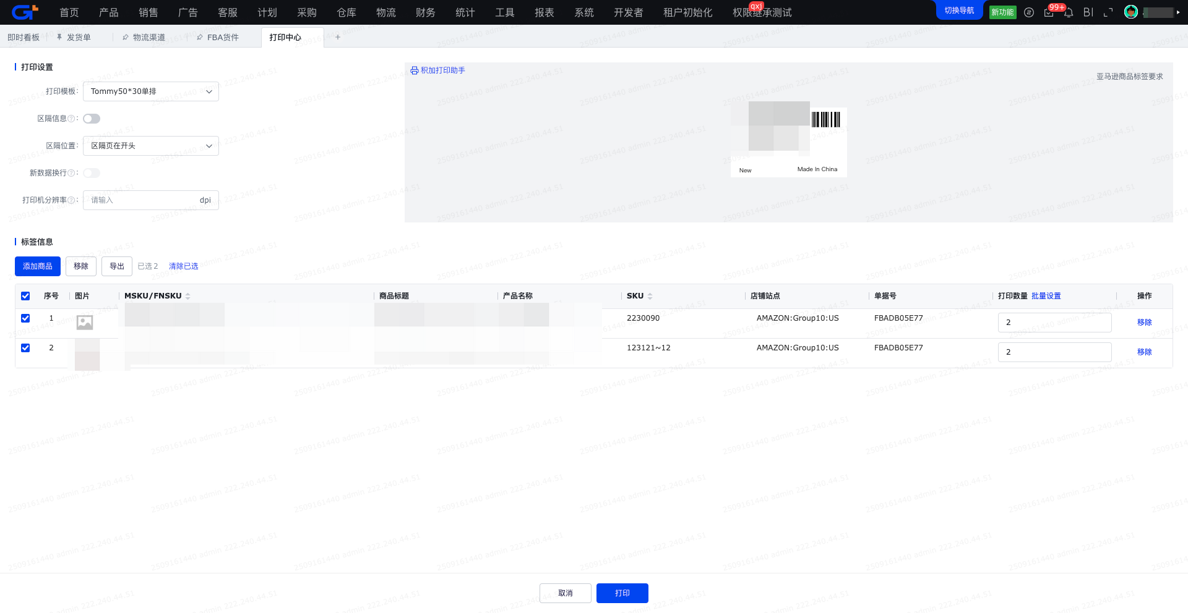Toggle fullscreen mode icon

pyautogui.click(x=1108, y=12)
